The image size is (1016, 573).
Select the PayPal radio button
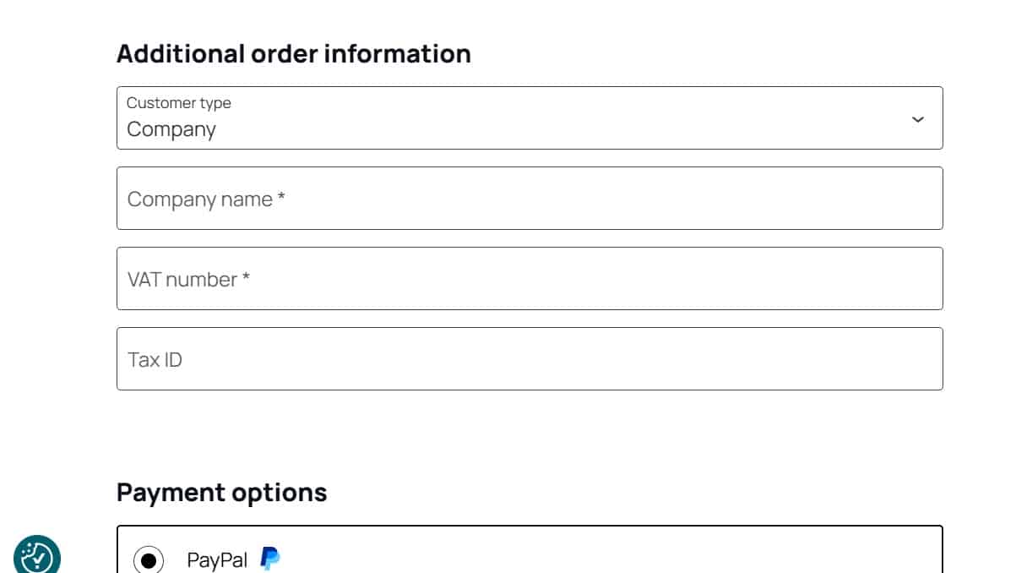(149, 559)
